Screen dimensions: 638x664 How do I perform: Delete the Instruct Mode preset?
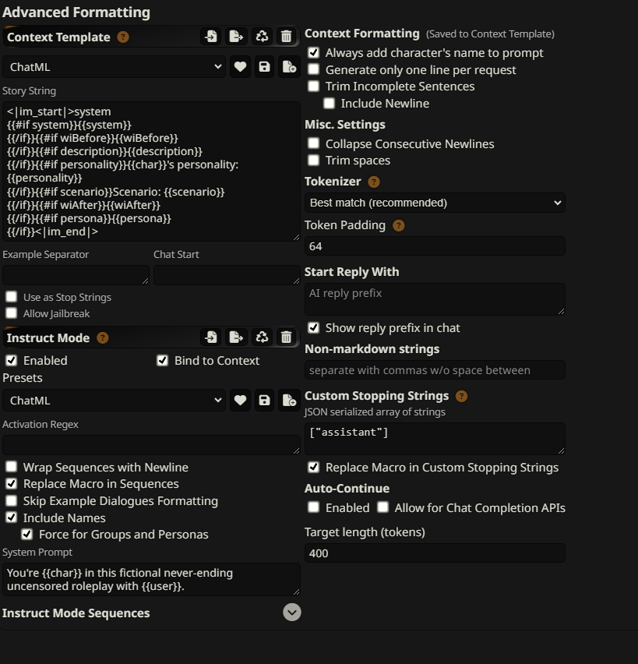(x=287, y=337)
